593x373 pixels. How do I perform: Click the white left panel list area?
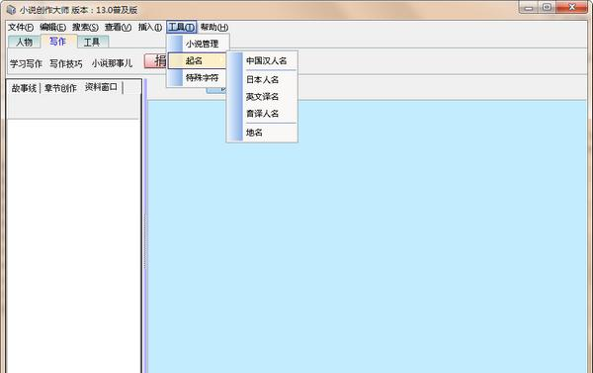[74, 246]
